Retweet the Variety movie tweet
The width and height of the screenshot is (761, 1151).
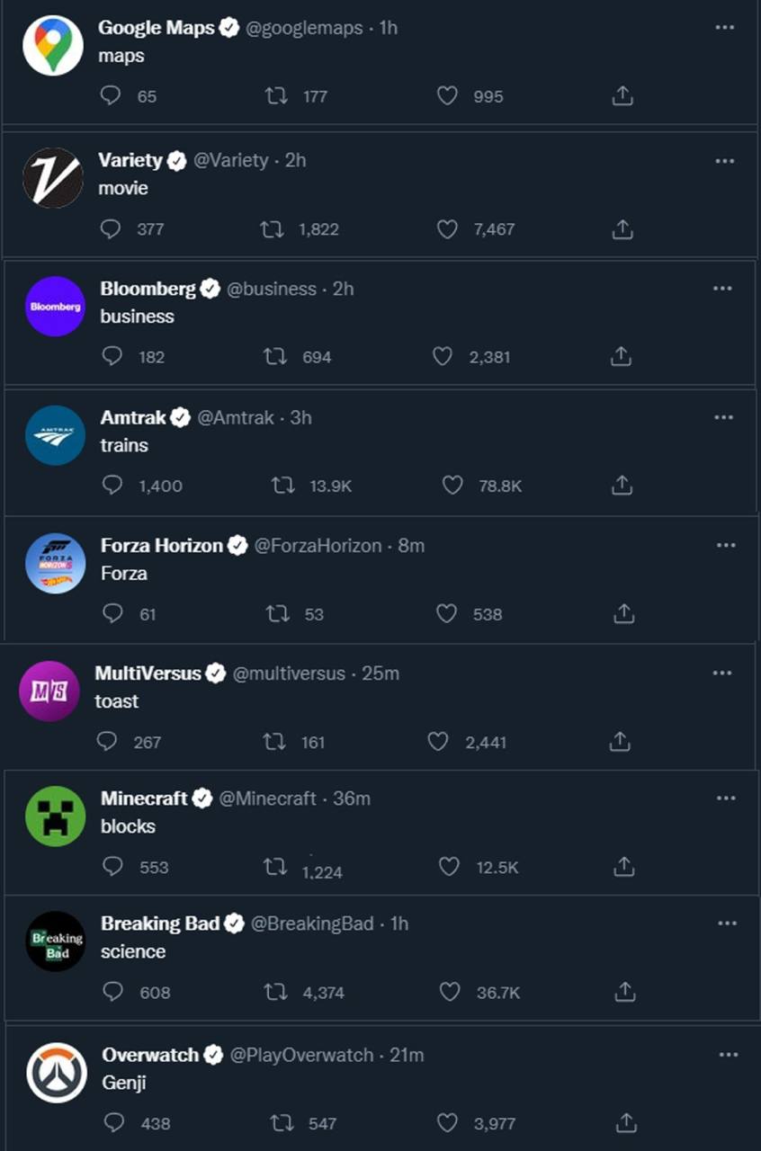click(272, 229)
